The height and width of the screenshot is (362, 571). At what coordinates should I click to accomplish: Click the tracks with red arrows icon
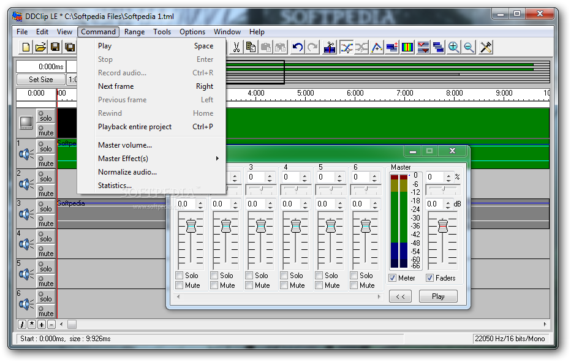(423, 47)
